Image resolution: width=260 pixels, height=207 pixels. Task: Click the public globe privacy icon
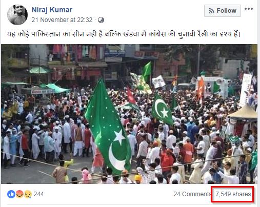101,20
